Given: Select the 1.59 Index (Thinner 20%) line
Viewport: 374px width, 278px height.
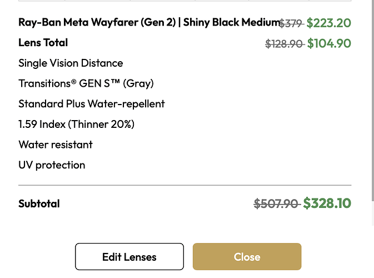Looking at the screenshot, I should coord(77,124).
